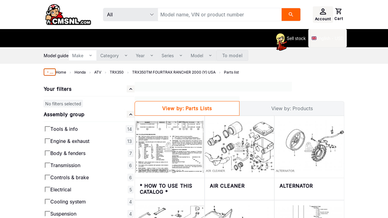Collapse the Assembly group chevron

coord(130,114)
